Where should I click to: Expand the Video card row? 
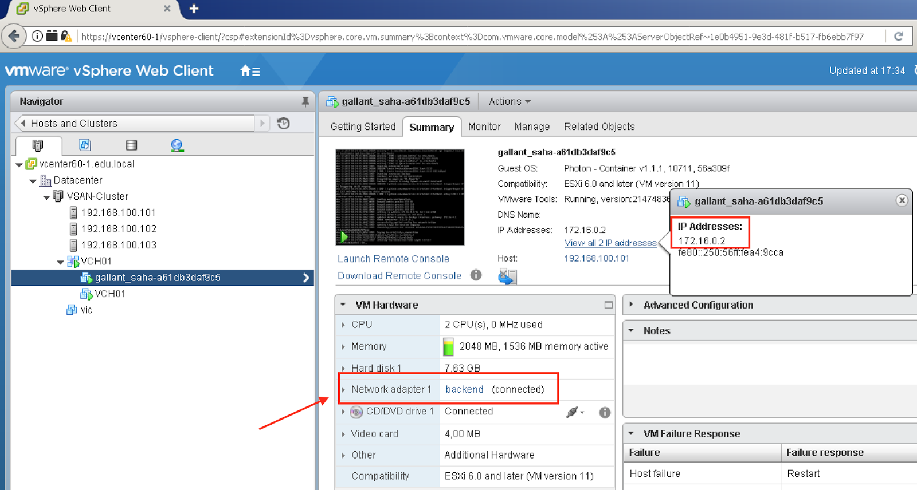click(343, 434)
